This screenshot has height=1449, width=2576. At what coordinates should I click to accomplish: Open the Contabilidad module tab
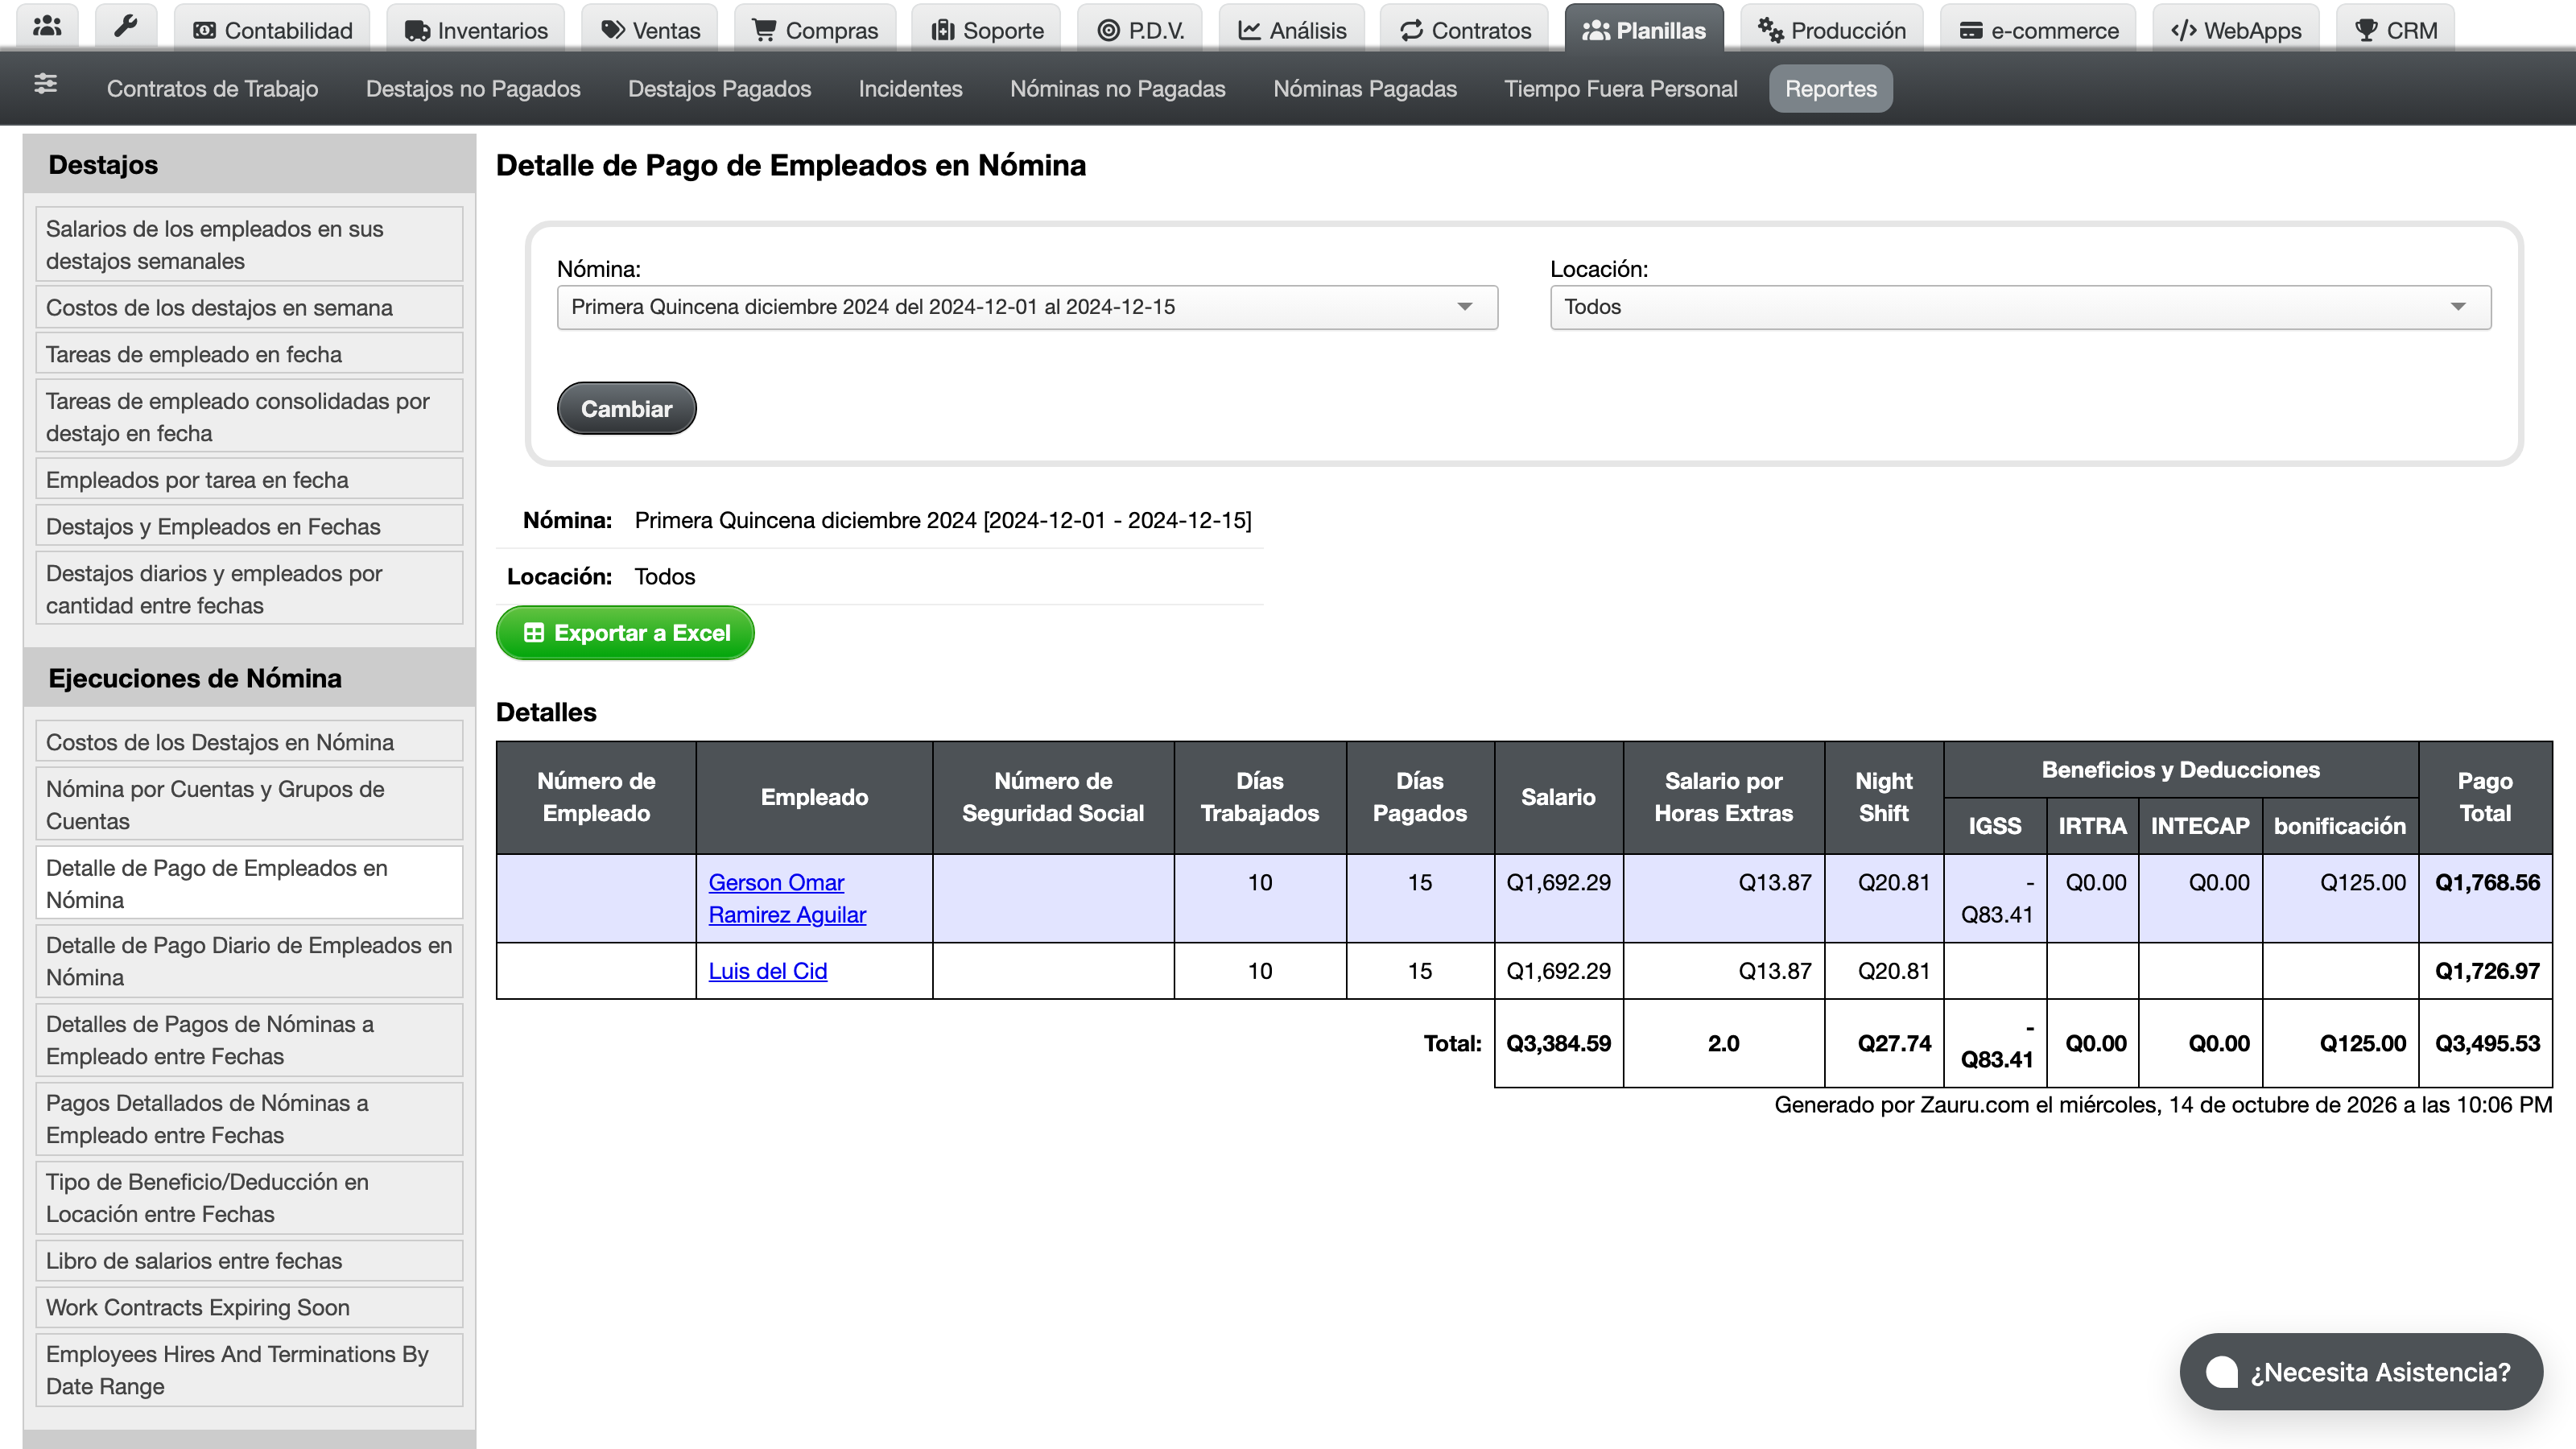point(272,30)
